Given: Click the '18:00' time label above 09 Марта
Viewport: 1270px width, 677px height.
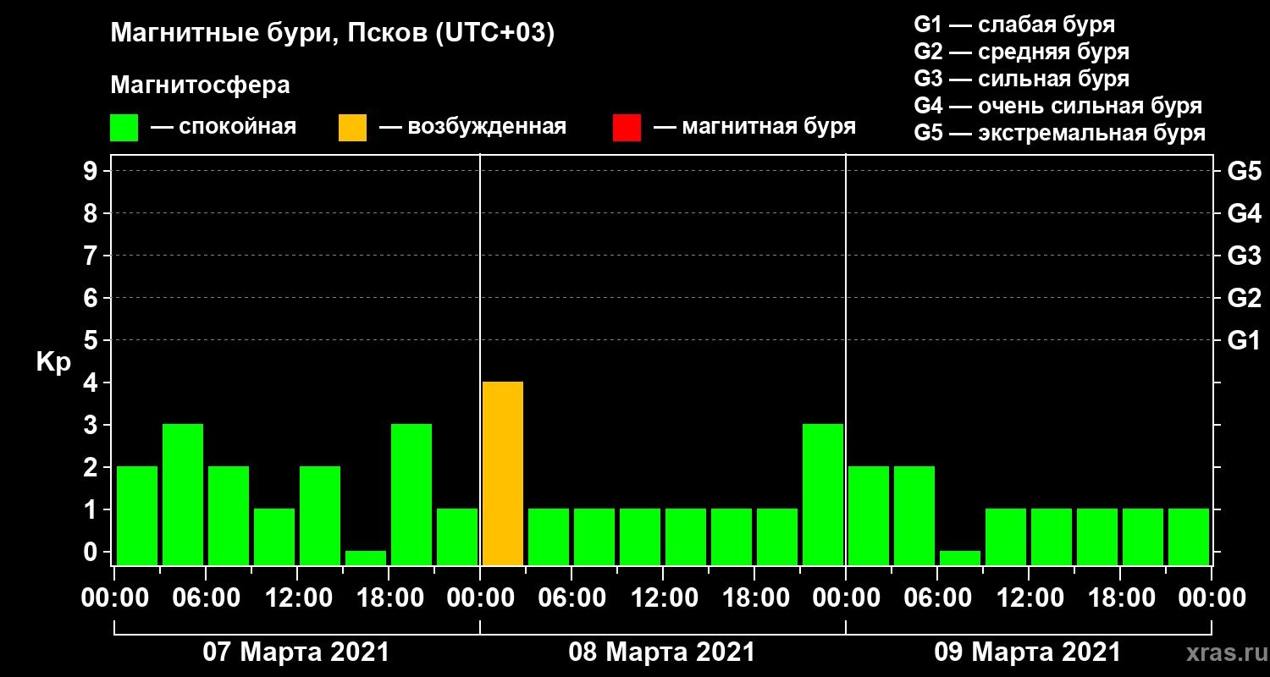Looking at the screenshot, I should pyautogui.click(x=1120, y=597).
